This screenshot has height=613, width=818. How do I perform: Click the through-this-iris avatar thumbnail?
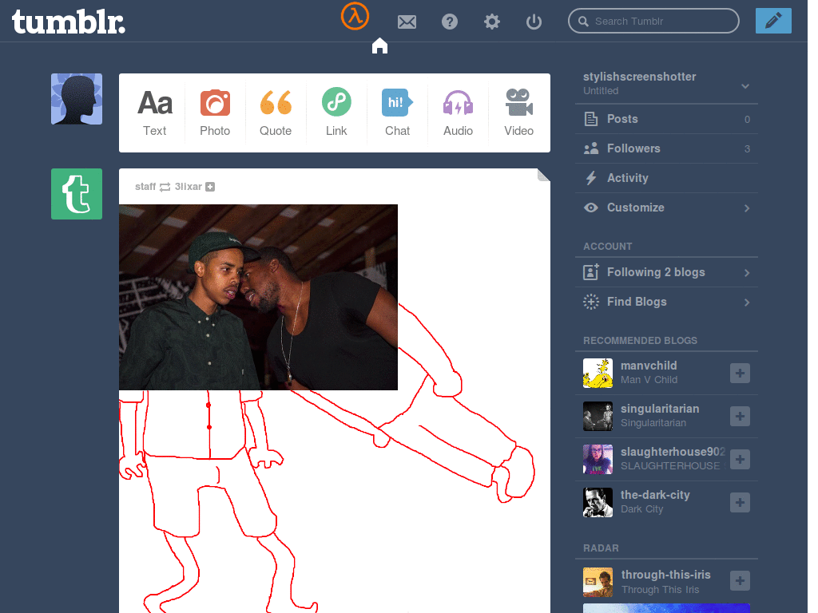[598, 582]
